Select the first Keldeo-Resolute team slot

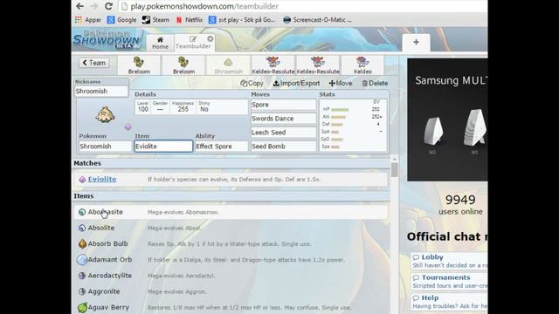(x=273, y=65)
